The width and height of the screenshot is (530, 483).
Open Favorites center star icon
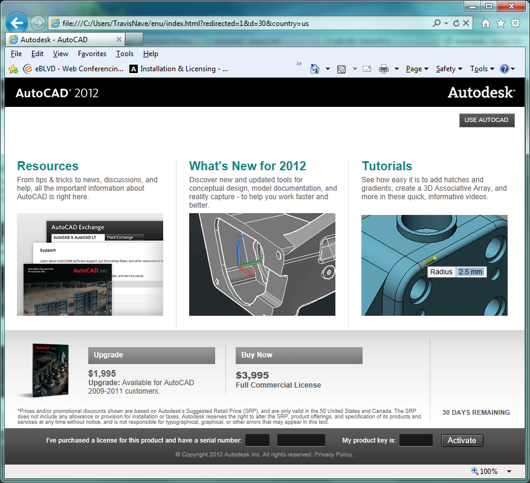click(500, 24)
